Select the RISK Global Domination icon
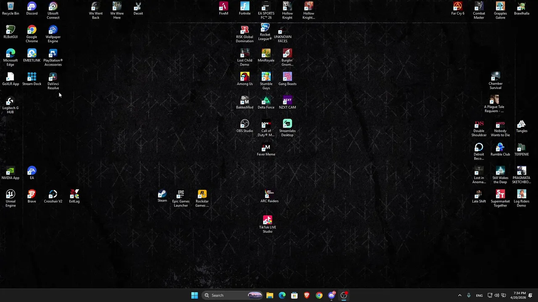 tap(245, 34)
